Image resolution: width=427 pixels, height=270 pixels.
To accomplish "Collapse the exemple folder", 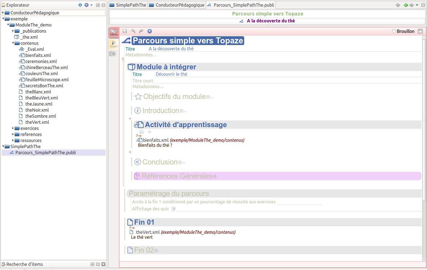I will [x=3, y=19].
